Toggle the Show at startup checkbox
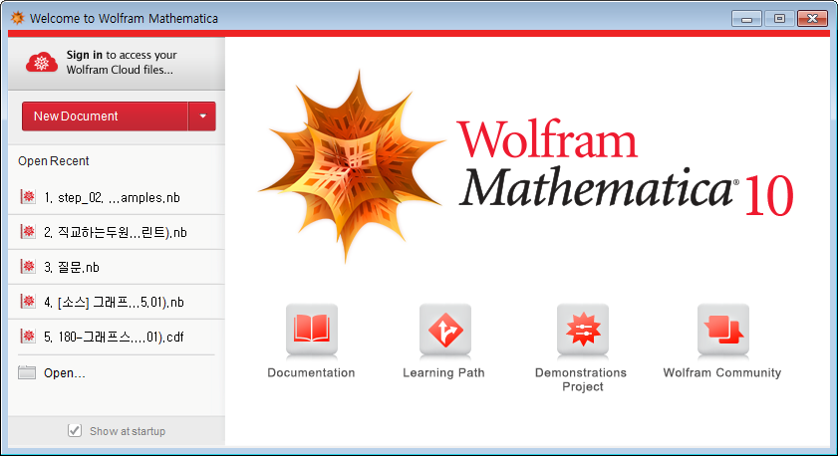 (x=75, y=430)
